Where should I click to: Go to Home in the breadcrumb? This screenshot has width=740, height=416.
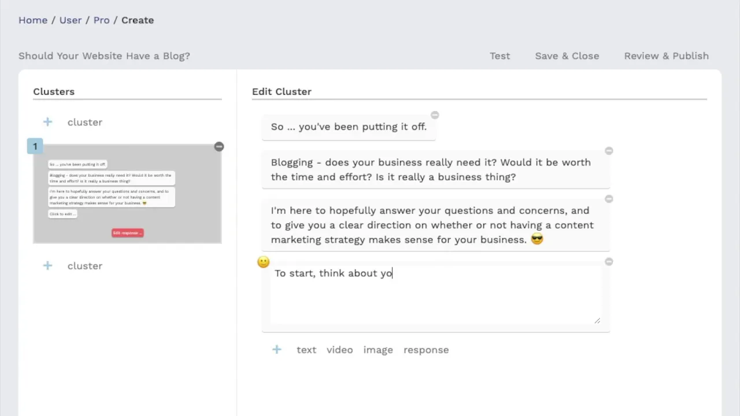(33, 20)
